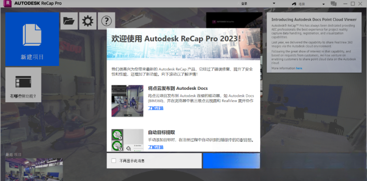Open the folder icon to browse projects
Screen dimensions: 367x181
(69, 21)
